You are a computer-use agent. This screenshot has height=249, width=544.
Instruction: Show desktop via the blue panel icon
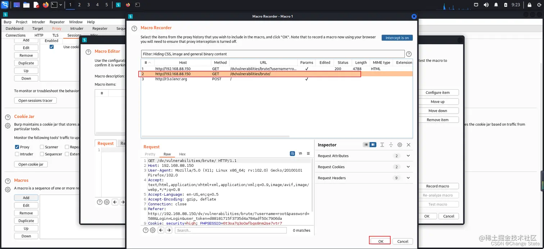17,5
